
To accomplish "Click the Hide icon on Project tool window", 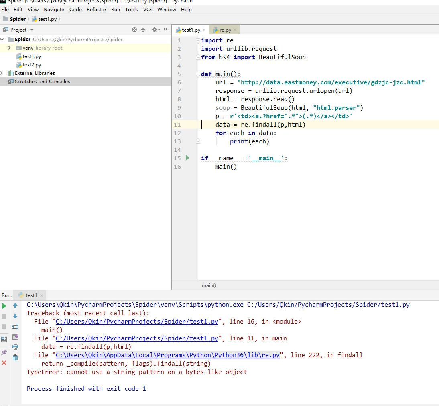I will click(x=166, y=30).
